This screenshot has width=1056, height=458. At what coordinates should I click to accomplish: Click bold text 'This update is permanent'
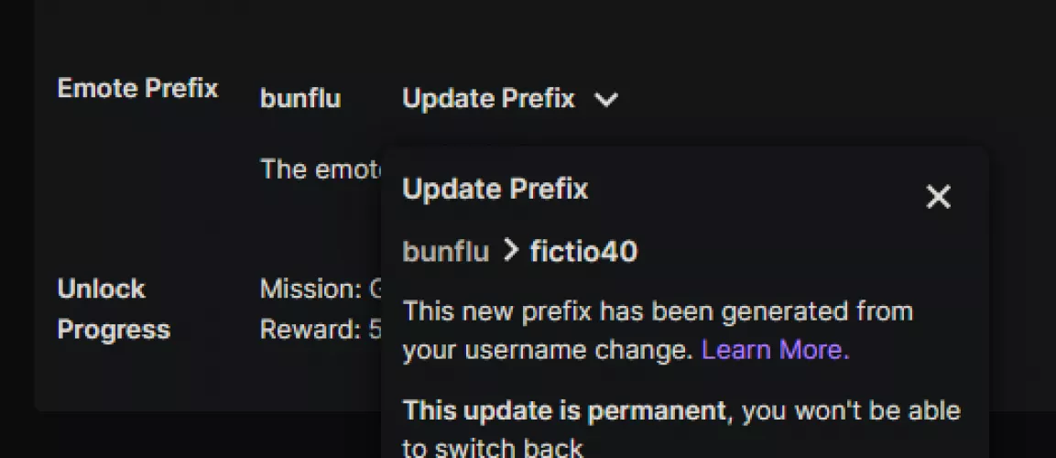coord(564,409)
